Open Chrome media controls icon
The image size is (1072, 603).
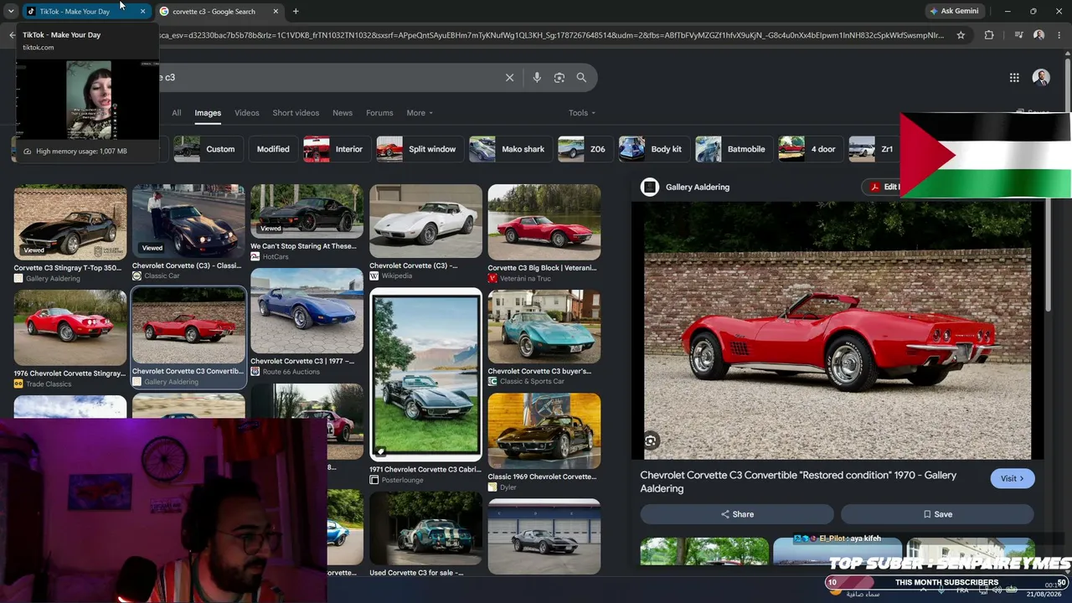pos(1018,35)
